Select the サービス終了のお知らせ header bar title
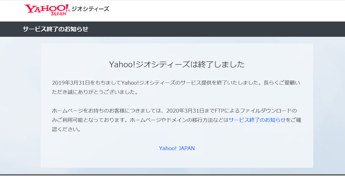Screen dimensions: 345x196 point(56,29)
